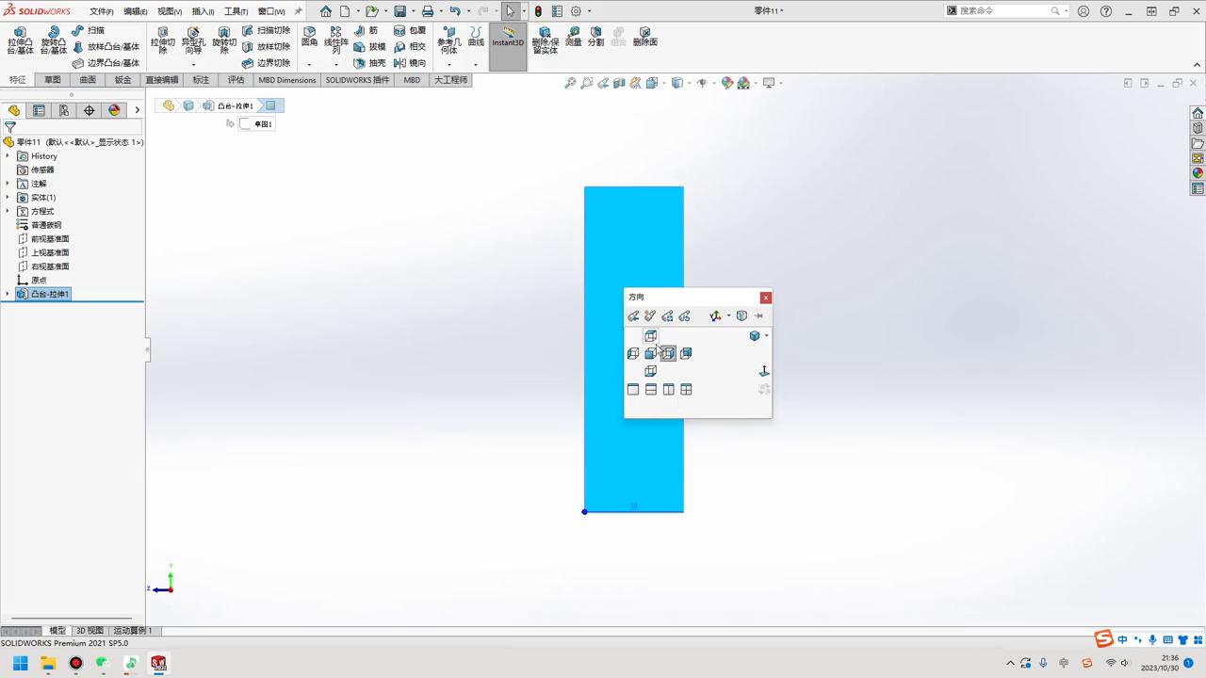1206x678 pixels.
Task: Toggle Instant3D mode on the ribbon
Action: point(507,42)
